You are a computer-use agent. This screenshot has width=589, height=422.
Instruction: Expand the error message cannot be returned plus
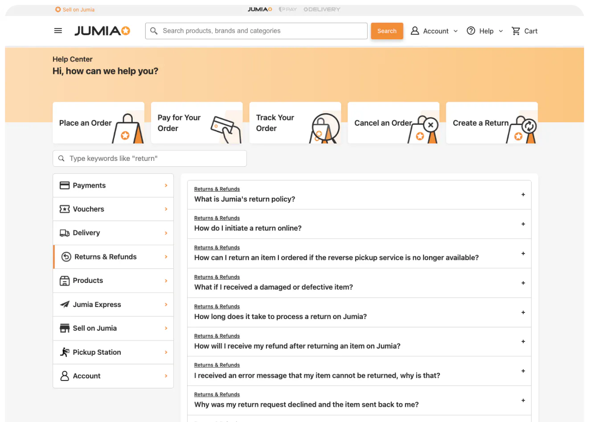click(523, 371)
